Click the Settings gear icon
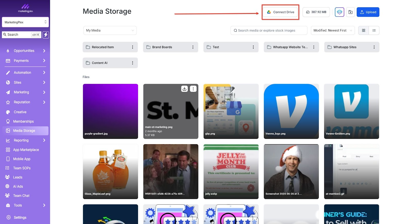Viewport: 412px width, 224px height. (8, 217)
